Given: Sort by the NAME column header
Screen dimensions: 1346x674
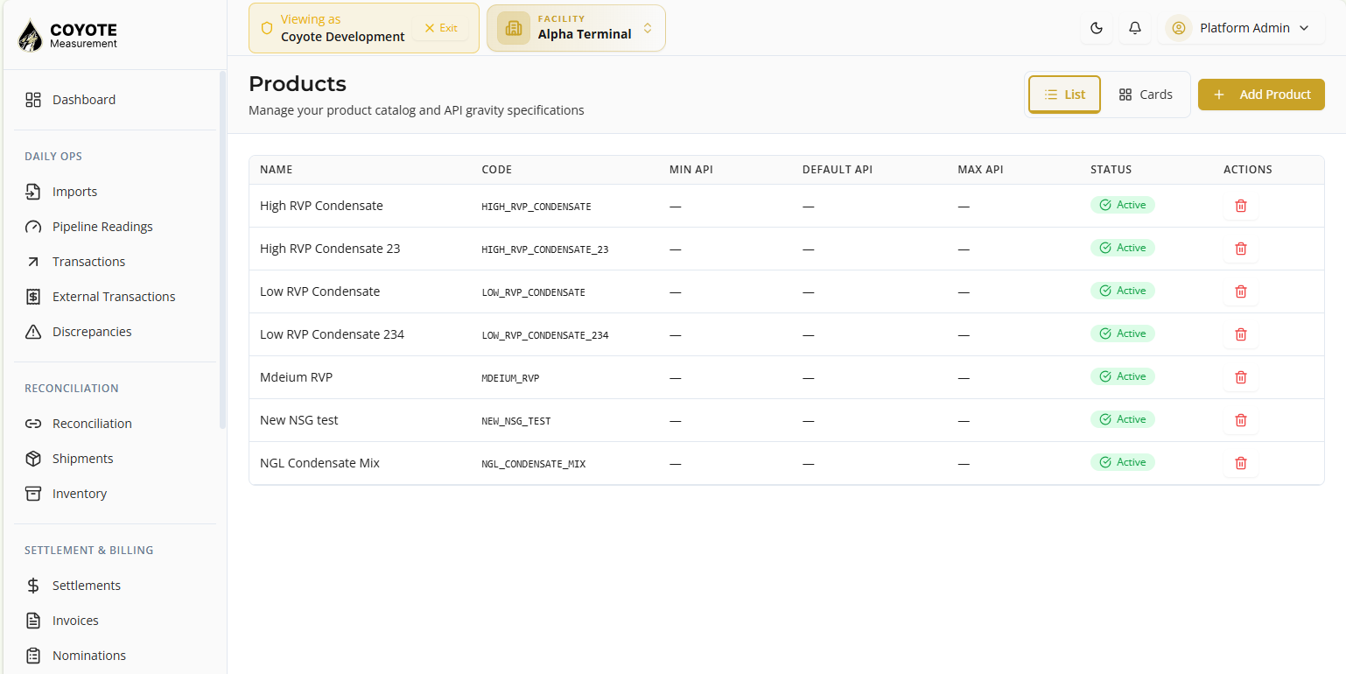Looking at the screenshot, I should (277, 170).
